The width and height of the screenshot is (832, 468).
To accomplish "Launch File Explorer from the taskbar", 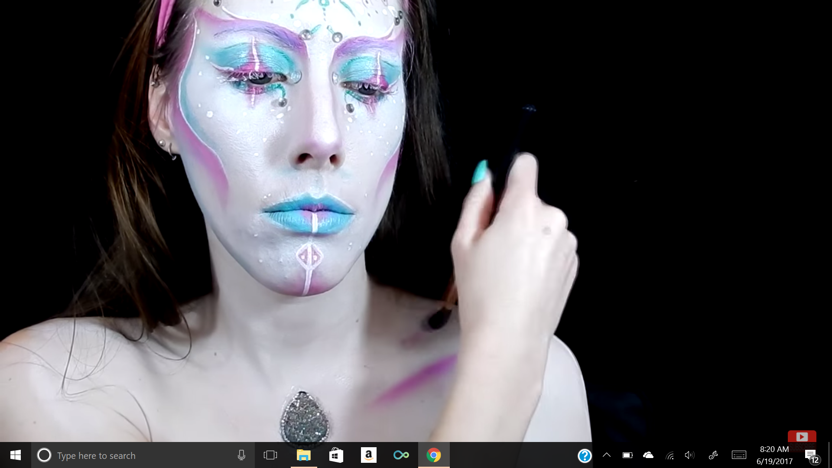I will 304,455.
